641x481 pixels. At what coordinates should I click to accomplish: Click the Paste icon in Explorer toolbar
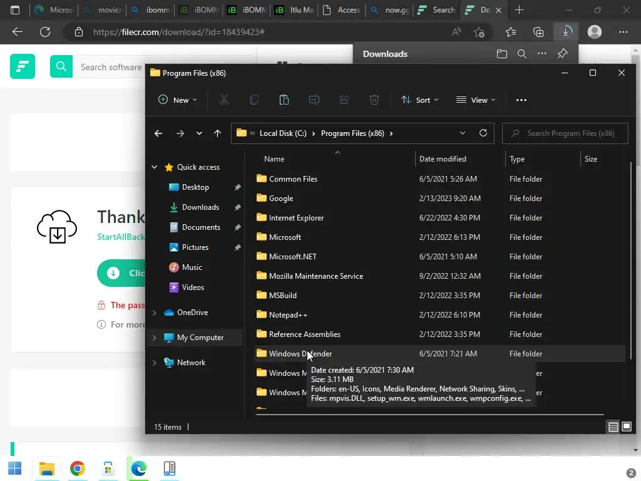pos(284,100)
